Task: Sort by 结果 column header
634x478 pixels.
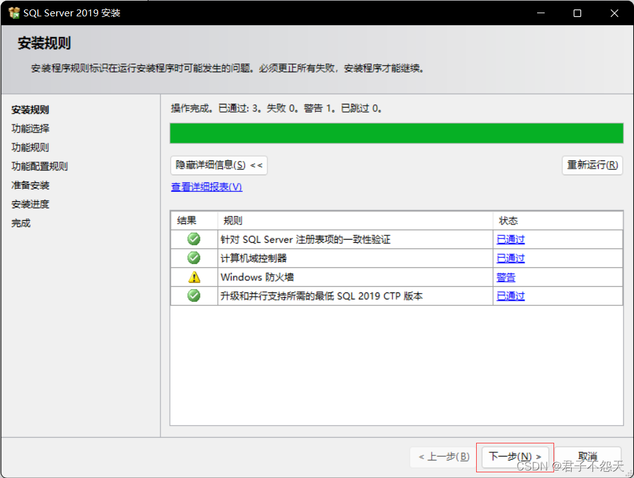Action: (x=194, y=220)
